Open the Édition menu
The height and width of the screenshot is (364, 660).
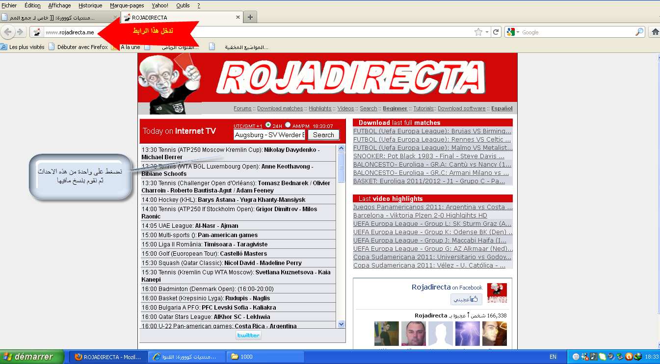[32, 5]
